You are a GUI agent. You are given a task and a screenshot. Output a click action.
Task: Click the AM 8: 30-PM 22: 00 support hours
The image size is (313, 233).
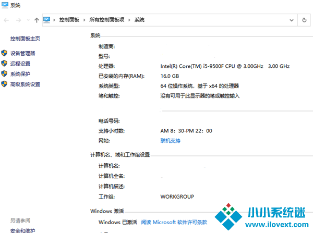(x=186, y=131)
